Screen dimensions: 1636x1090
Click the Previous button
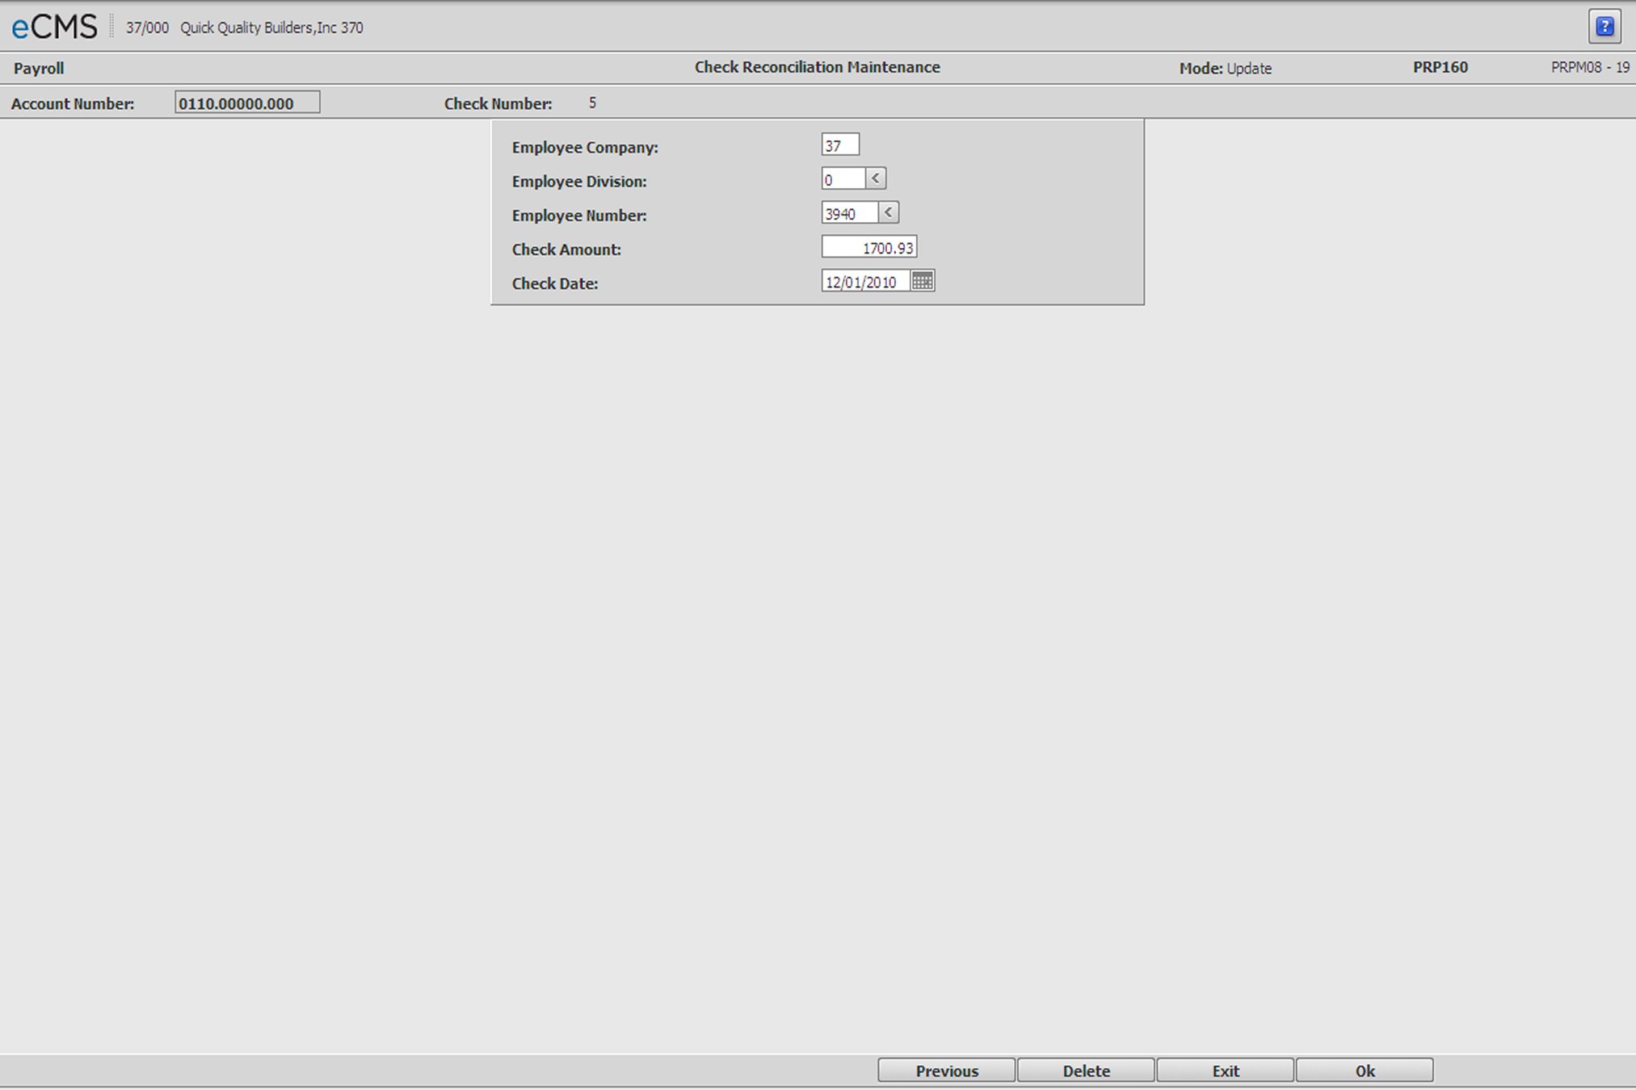946,1069
